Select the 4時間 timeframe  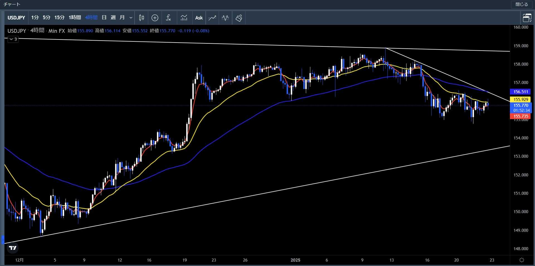tap(91, 18)
